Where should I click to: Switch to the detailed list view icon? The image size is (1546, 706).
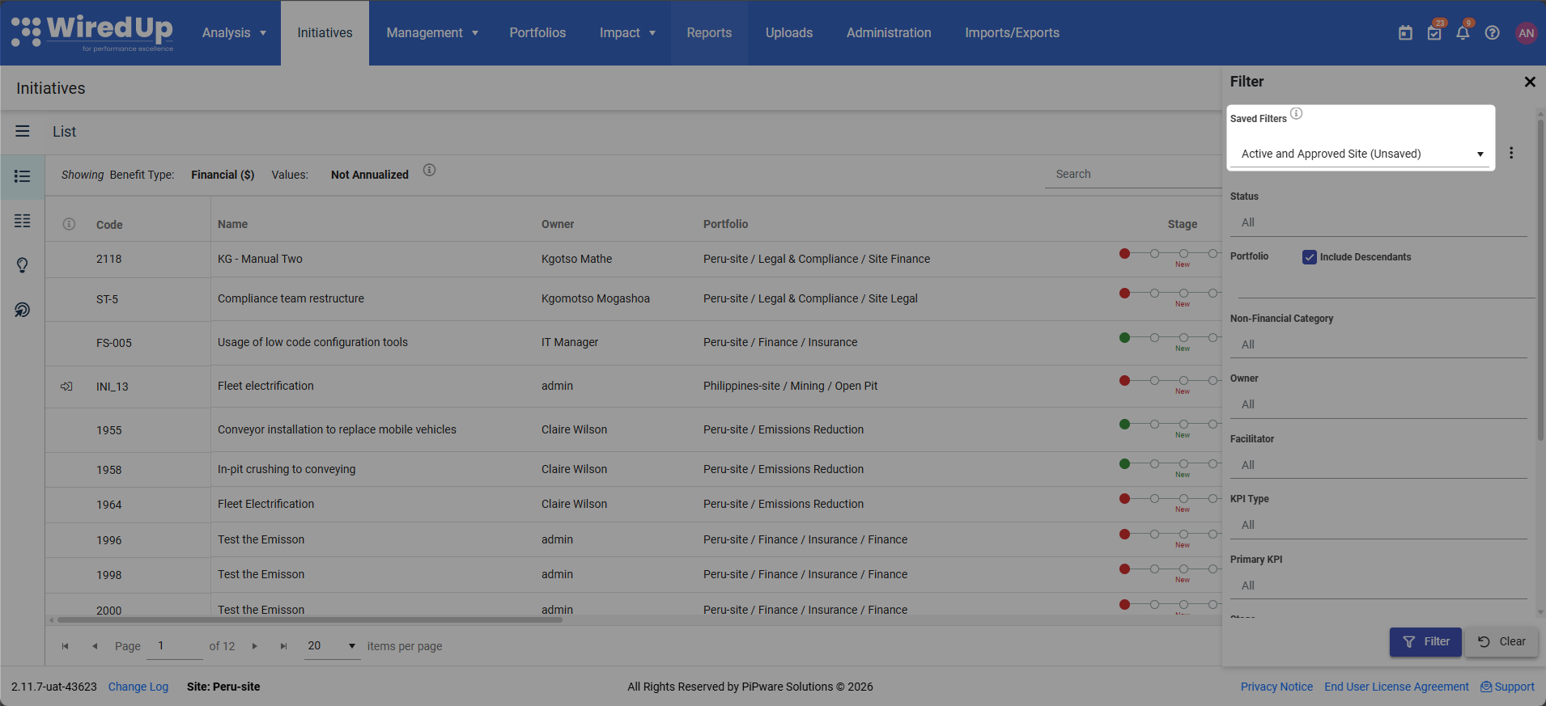tap(23, 221)
